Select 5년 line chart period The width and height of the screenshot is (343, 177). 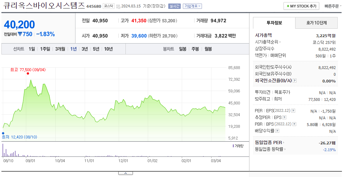pyautogui.click(x=96, y=49)
